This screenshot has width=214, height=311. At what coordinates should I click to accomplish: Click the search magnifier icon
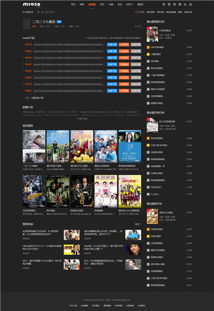coord(39,12)
